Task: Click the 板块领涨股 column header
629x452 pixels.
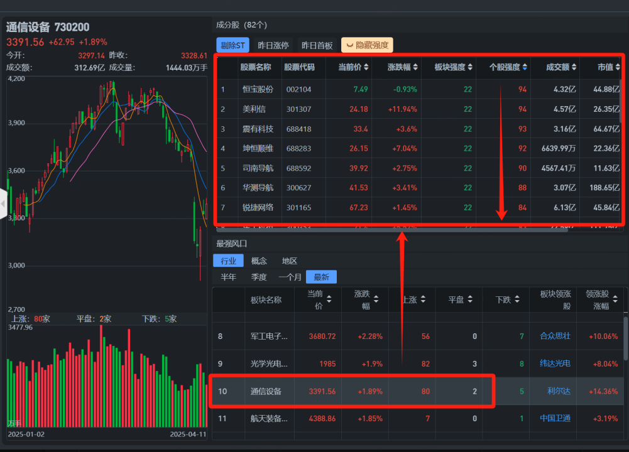Action: point(555,299)
